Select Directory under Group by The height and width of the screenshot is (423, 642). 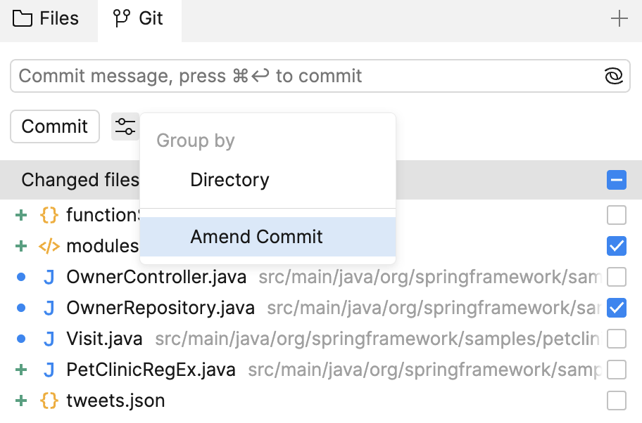click(x=229, y=179)
